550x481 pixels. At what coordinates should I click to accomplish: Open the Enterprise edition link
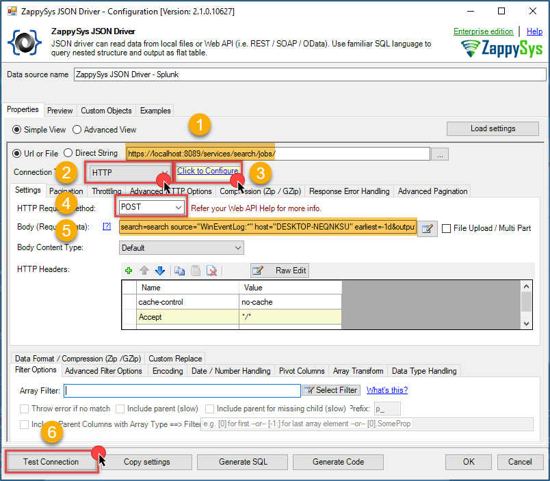(483, 31)
